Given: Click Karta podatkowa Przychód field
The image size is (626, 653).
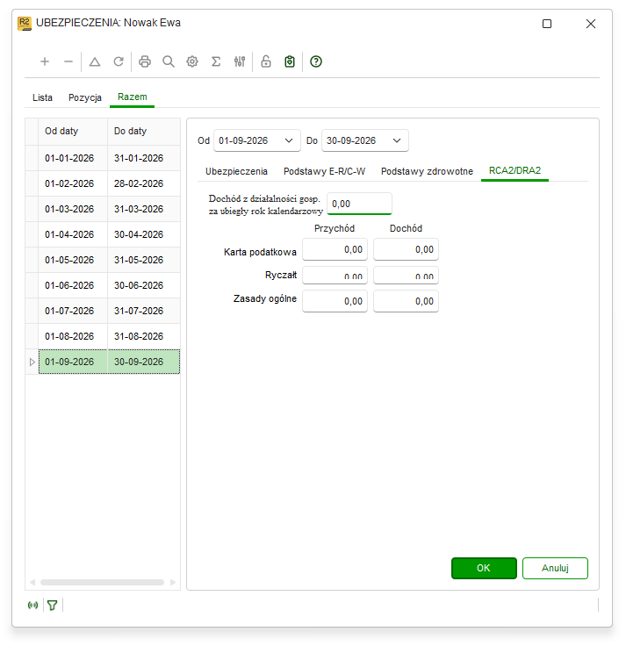Looking at the screenshot, I should click(335, 249).
